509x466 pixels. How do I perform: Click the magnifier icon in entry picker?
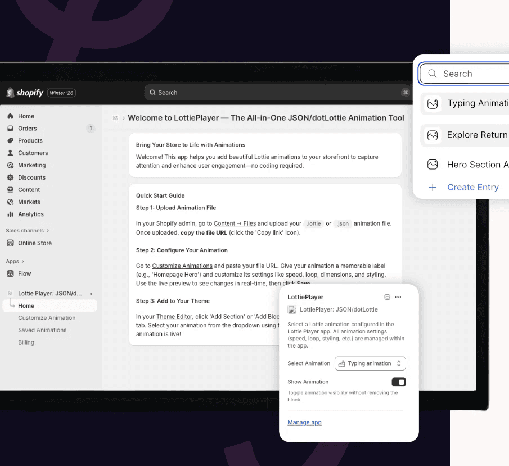(x=432, y=74)
